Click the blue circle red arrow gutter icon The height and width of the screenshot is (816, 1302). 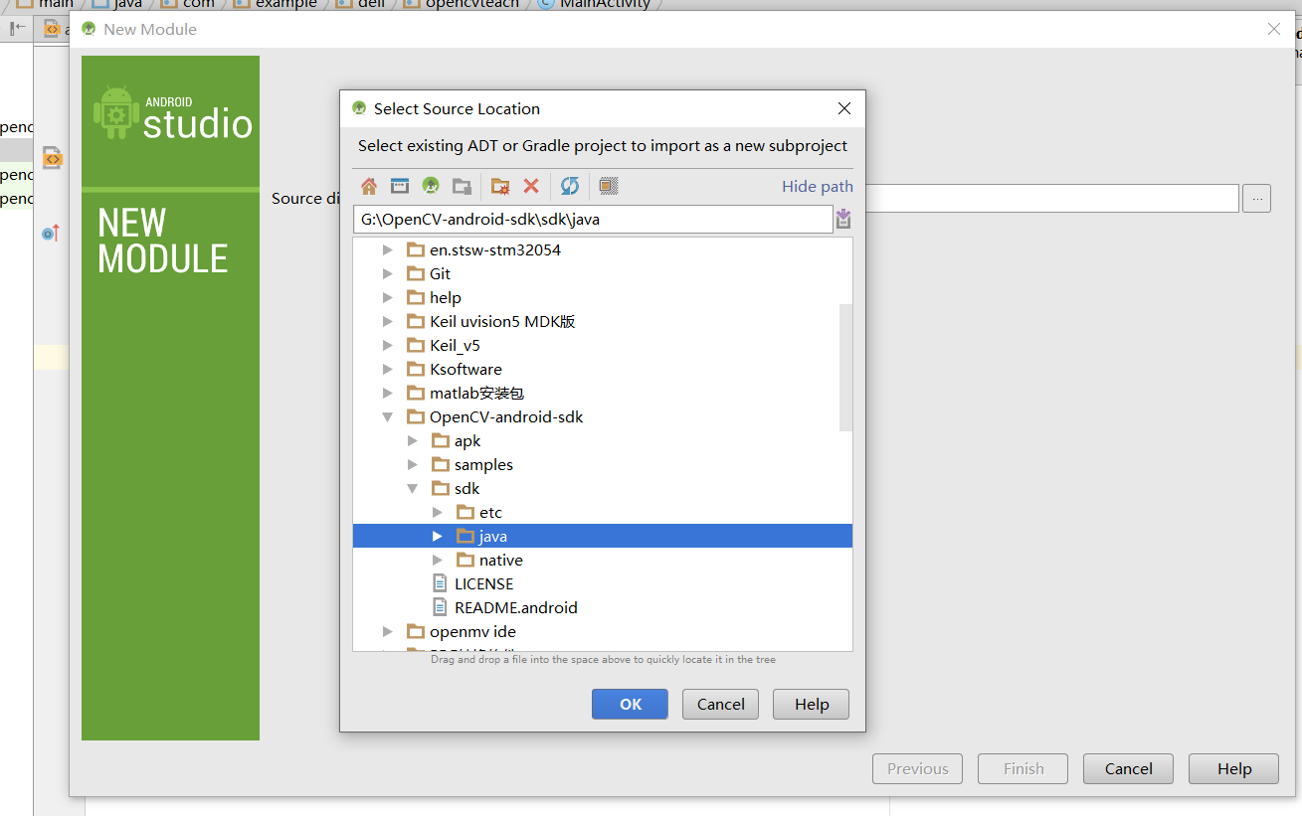click(51, 233)
